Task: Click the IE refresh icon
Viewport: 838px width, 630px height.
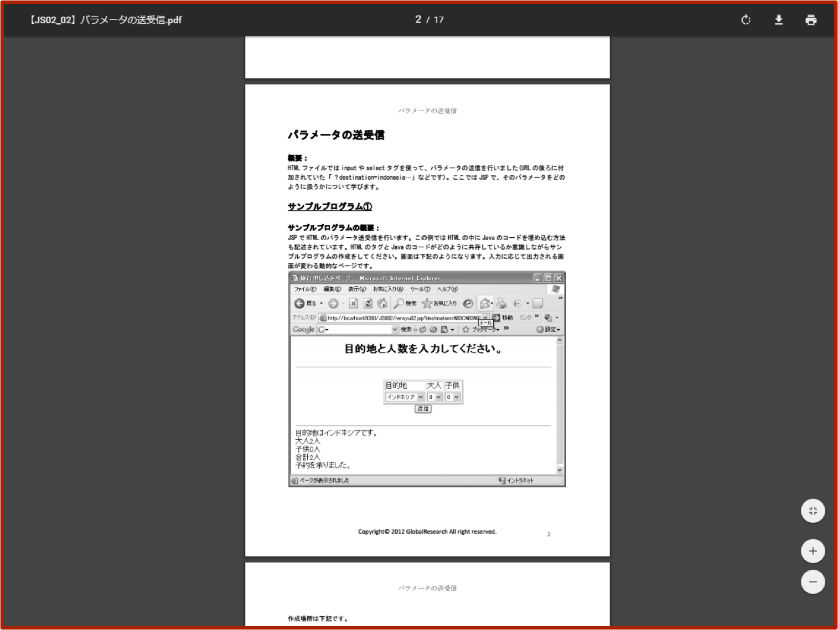Action: tap(368, 303)
